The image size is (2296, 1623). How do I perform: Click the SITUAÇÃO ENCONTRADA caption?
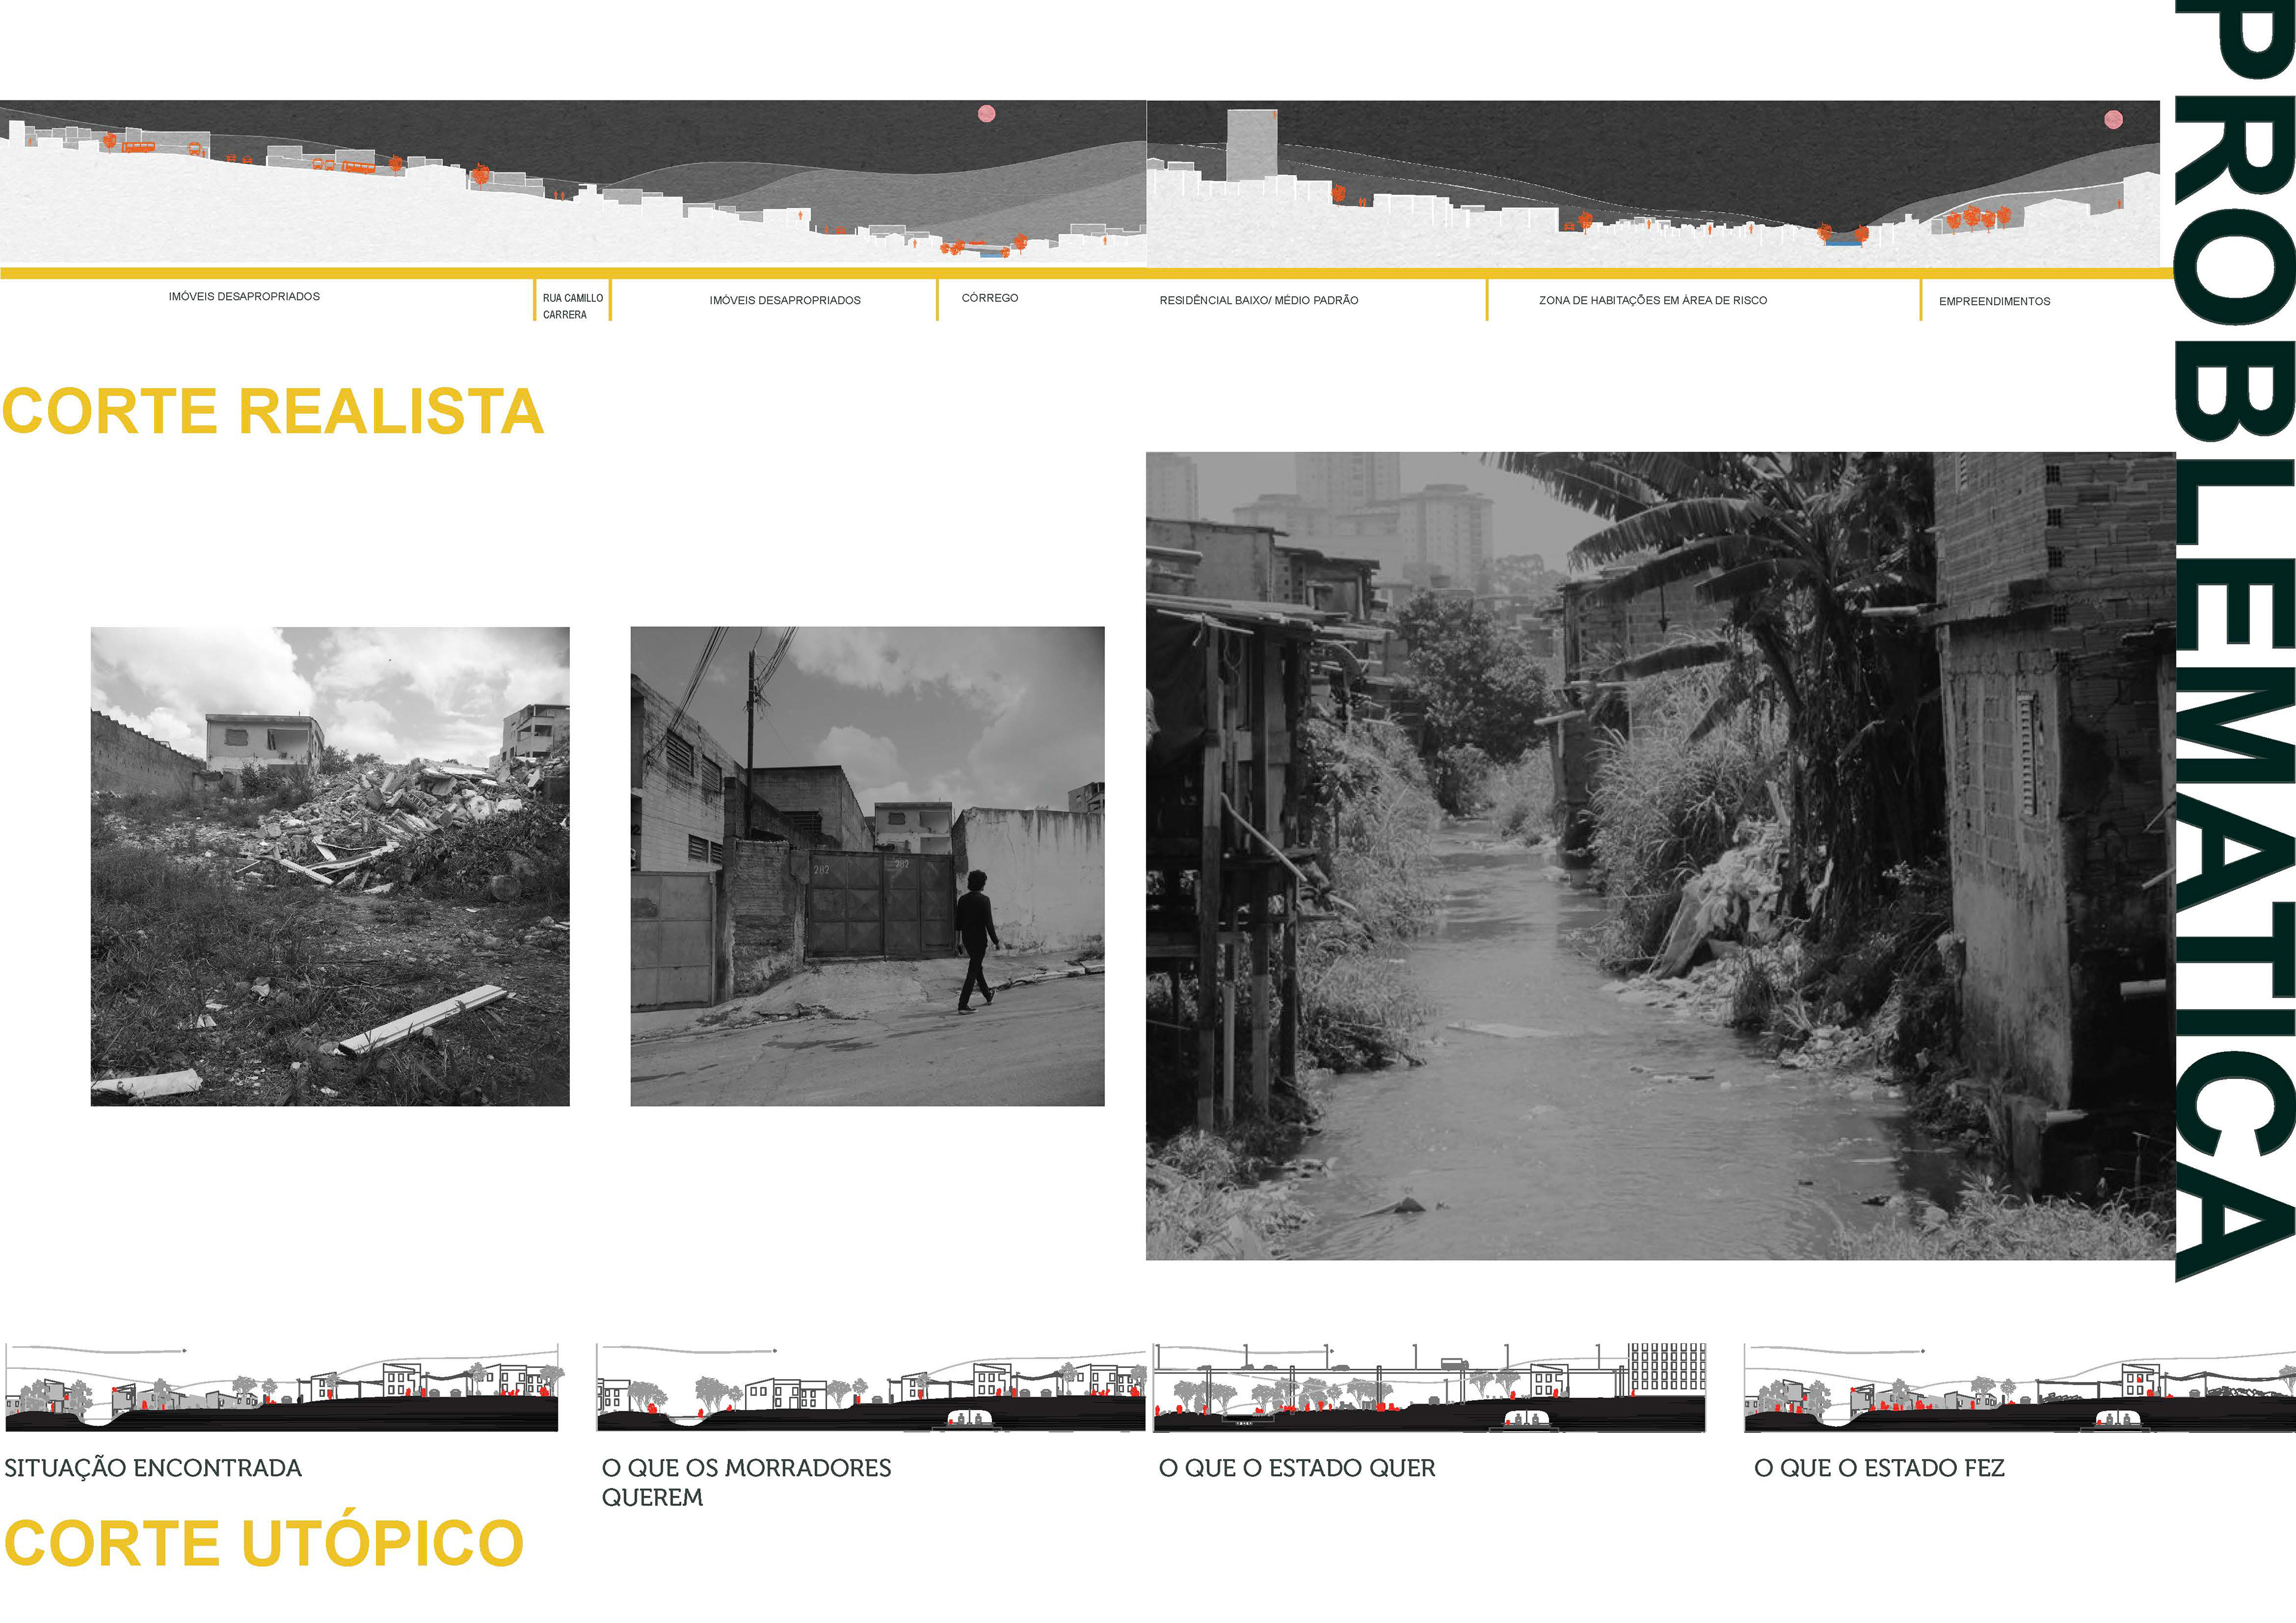point(153,1468)
